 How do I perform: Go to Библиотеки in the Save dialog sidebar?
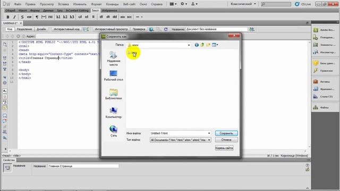pos(113,94)
